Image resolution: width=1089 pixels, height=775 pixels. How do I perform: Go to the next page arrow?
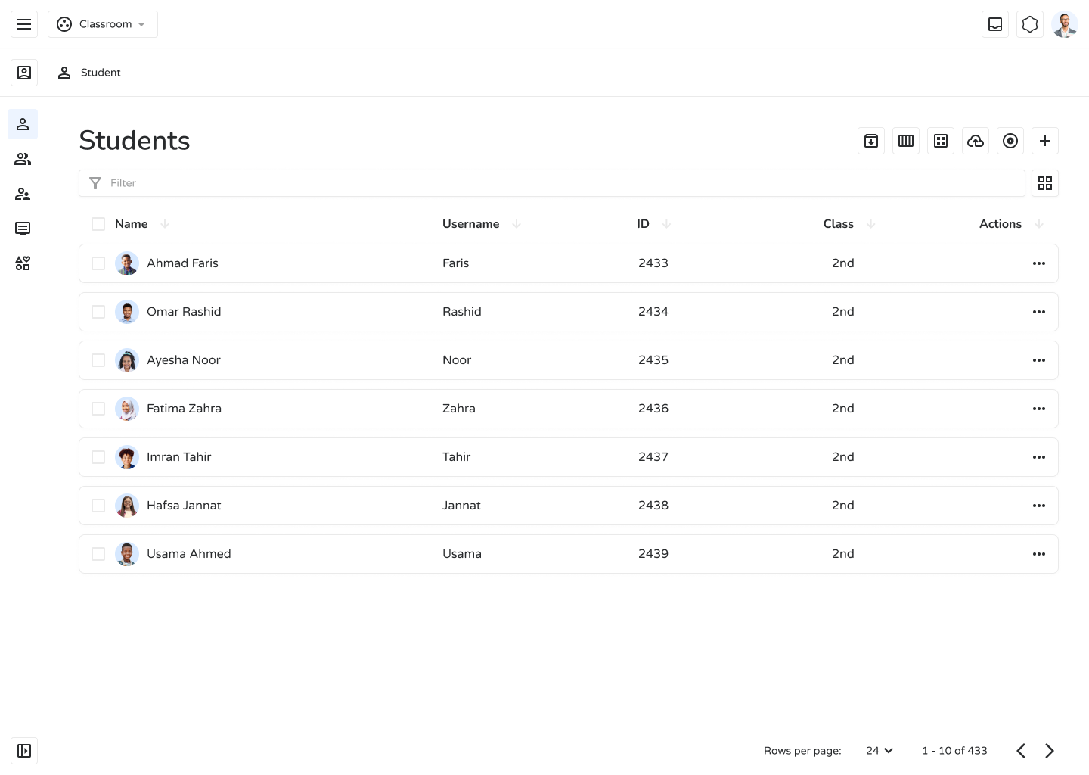[1050, 751]
